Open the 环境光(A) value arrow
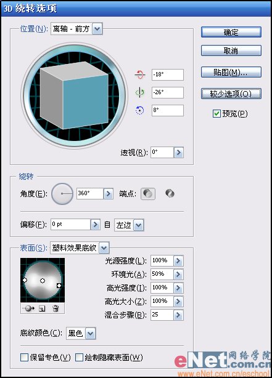The width and height of the screenshot is (272, 378). pyautogui.click(x=178, y=274)
